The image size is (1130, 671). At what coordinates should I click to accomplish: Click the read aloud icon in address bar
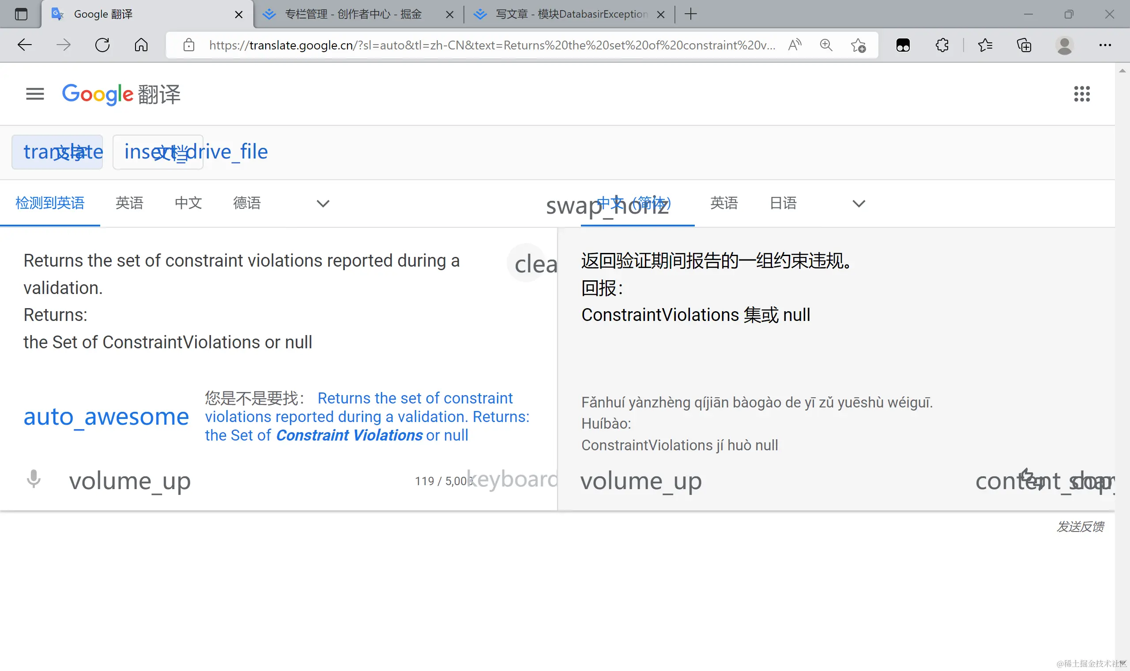pyautogui.click(x=795, y=45)
